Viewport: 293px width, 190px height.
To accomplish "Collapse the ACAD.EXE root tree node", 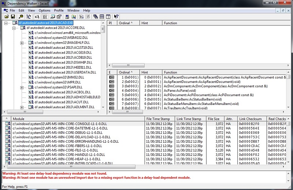I will (x=6, y=23).
